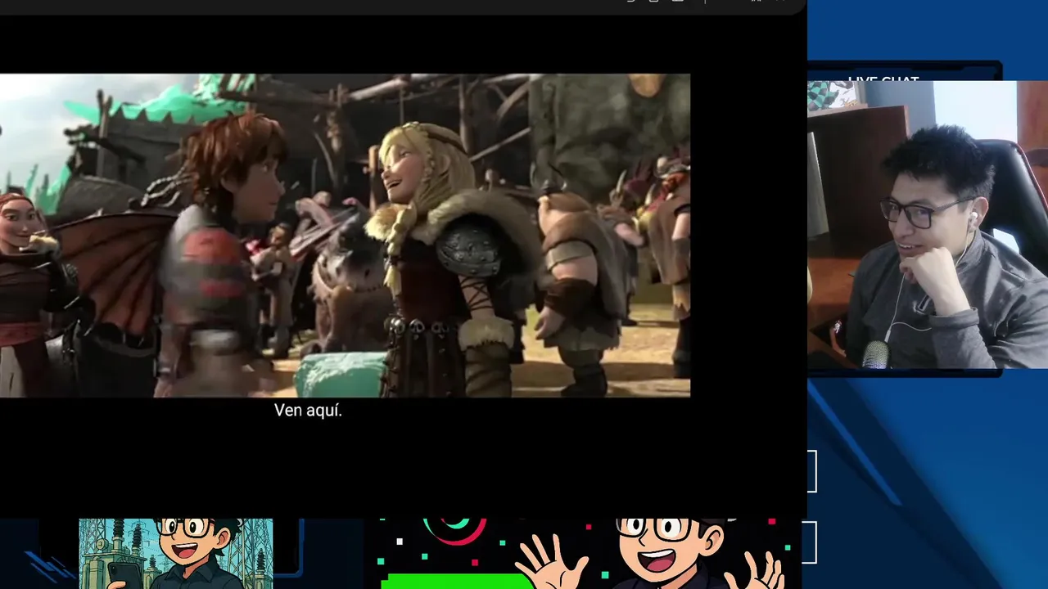
Task: Click the cartoon avatar holding a phone
Action: coord(176,553)
